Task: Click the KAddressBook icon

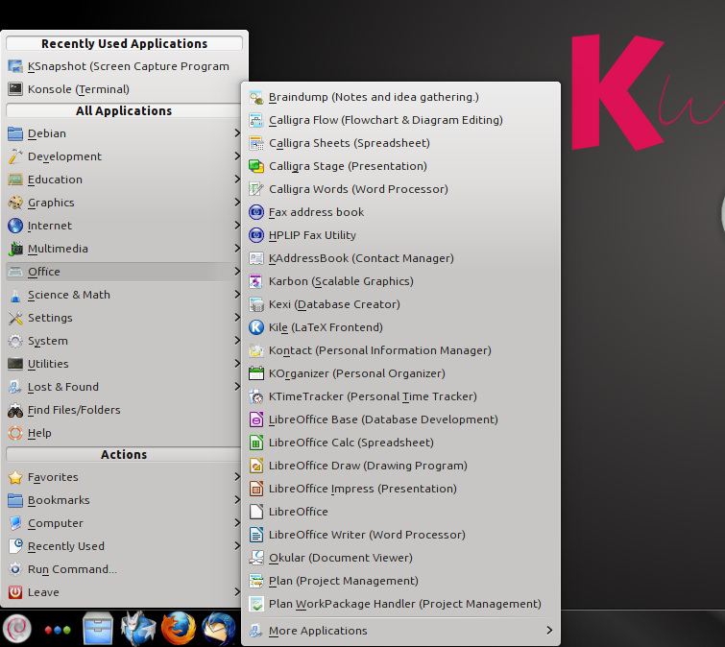Action: (256, 258)
